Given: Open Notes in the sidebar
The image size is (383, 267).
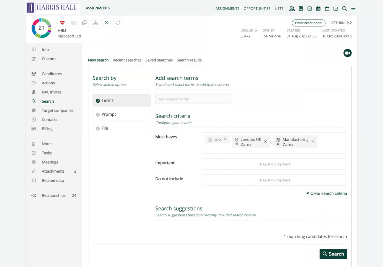Looking at the screenshot, I should tap(47, 144).
